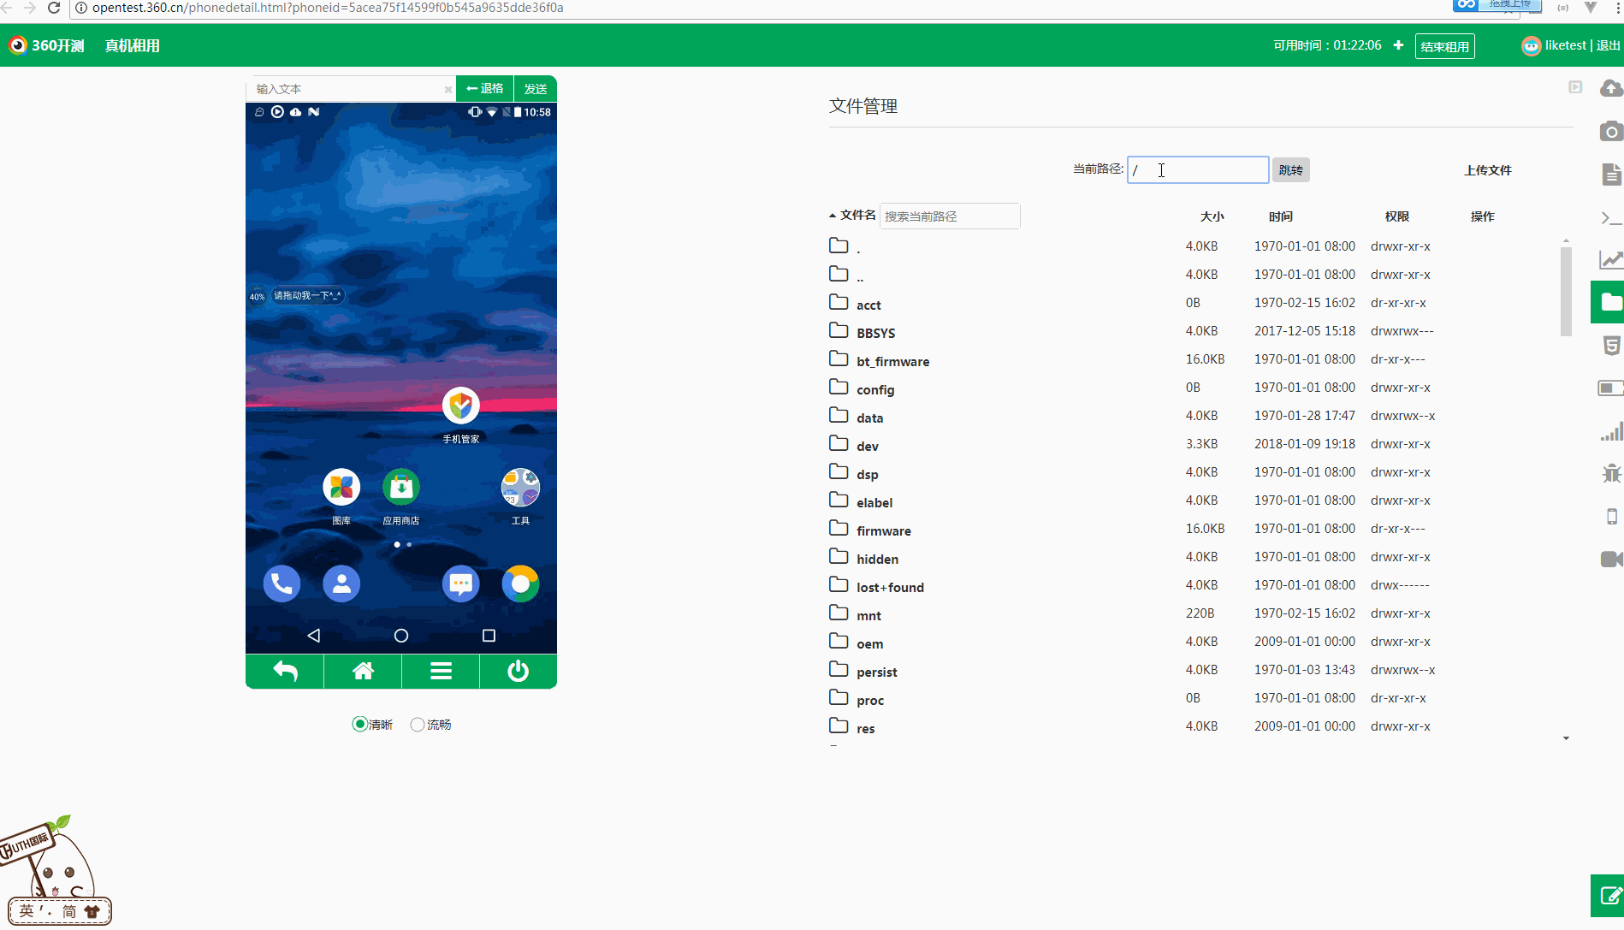Click the green edit feedback icon
Image resolution: width=1624 pixels, height=930 pixels.
(1609, 896)
